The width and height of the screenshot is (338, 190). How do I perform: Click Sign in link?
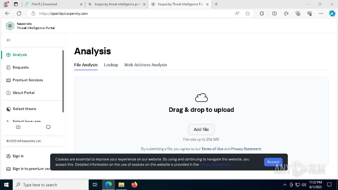[18, 156]
